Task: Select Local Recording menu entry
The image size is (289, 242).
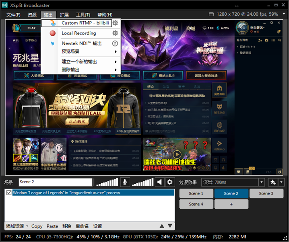Action: click(x=79, y=33)
